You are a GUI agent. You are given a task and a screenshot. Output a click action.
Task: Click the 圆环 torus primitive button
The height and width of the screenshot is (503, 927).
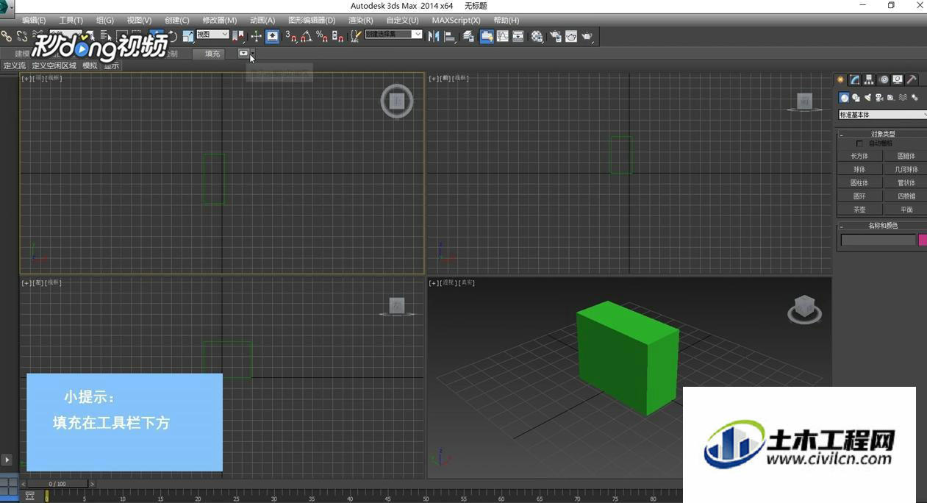tap(859, 196)
